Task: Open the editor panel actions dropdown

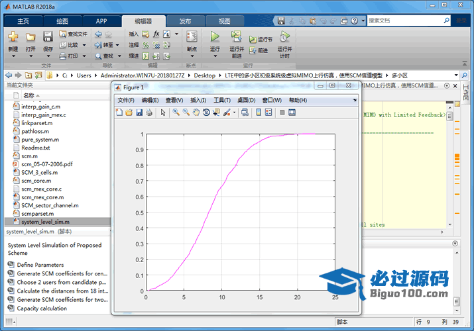Action: coord(447,85)
